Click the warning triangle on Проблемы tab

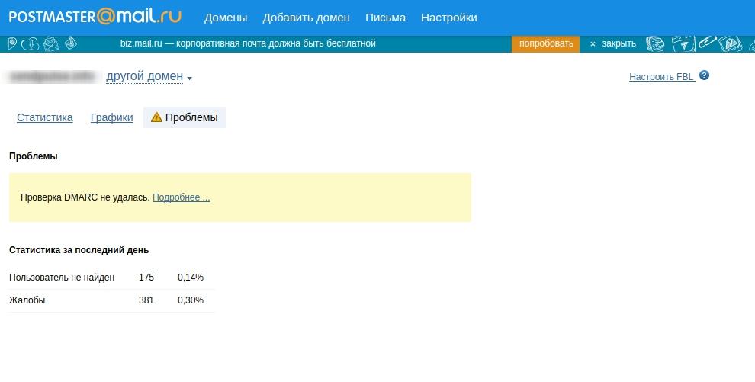coord(156,117)
